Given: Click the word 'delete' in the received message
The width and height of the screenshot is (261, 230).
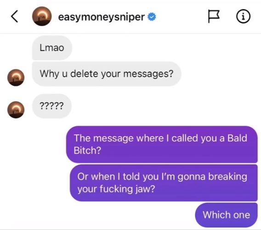Looking at the screenshot, I should (x=84, y=74).
